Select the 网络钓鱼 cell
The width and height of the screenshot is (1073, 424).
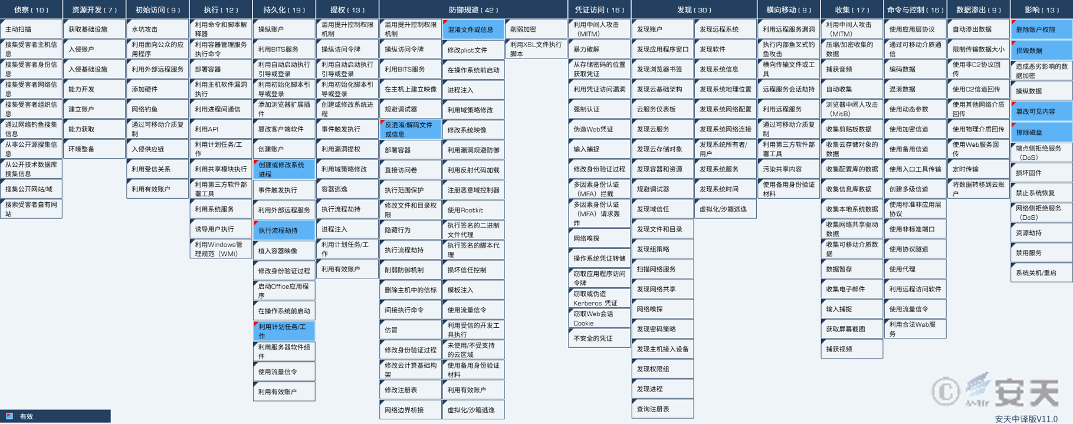[157, 109]
